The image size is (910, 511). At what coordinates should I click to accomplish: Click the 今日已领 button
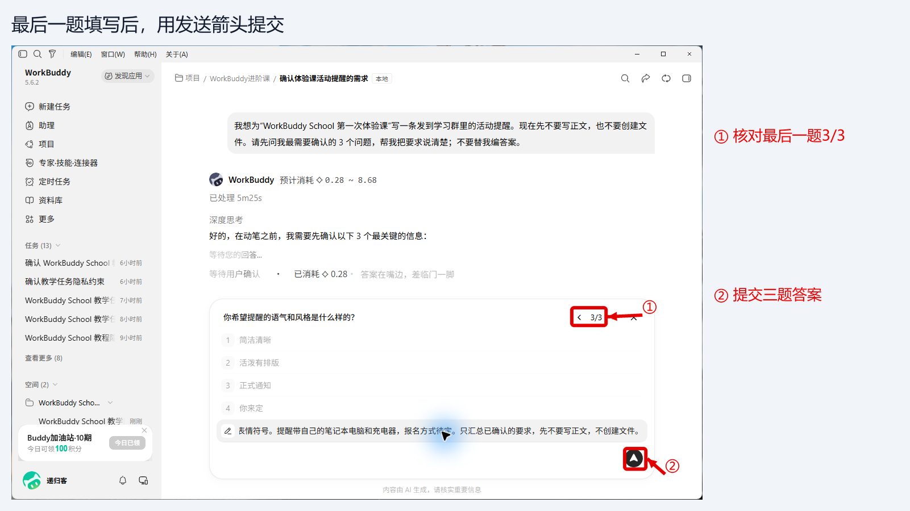coord(127,443)
